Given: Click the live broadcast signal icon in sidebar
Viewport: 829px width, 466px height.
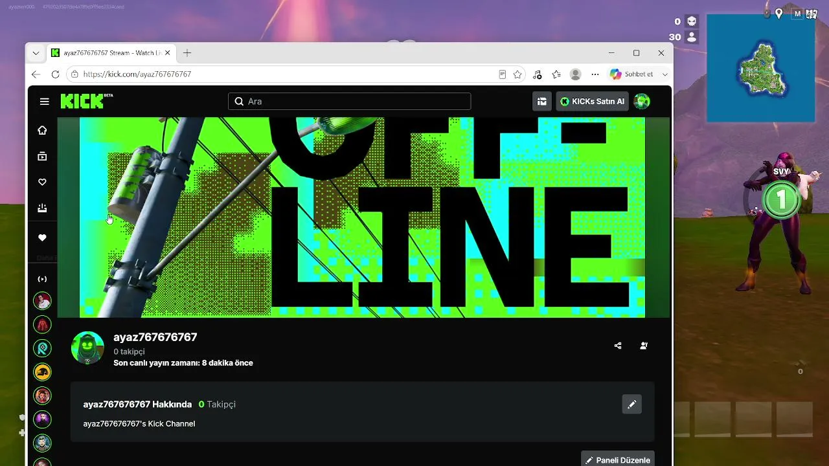Looking at the screenshot, I should [x=42, y=279].
